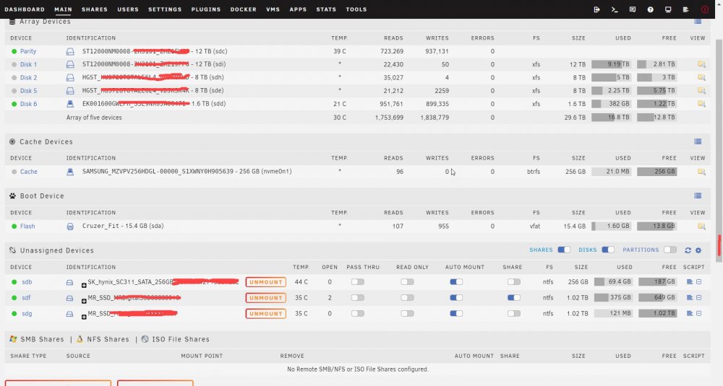This screenshot has height=386, width=723.
Task: Browse Disk 2 contents via view icon
Action: coord(701,77)
